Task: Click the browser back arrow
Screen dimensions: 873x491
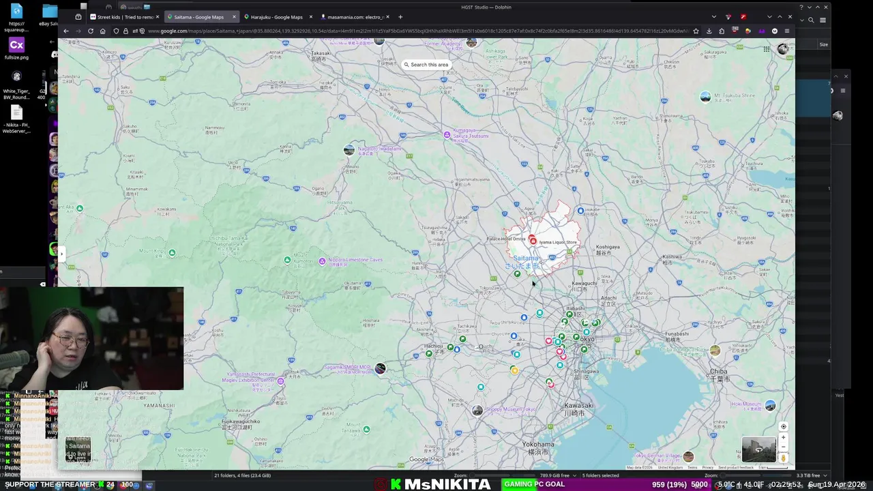Action: coord(66,31)
